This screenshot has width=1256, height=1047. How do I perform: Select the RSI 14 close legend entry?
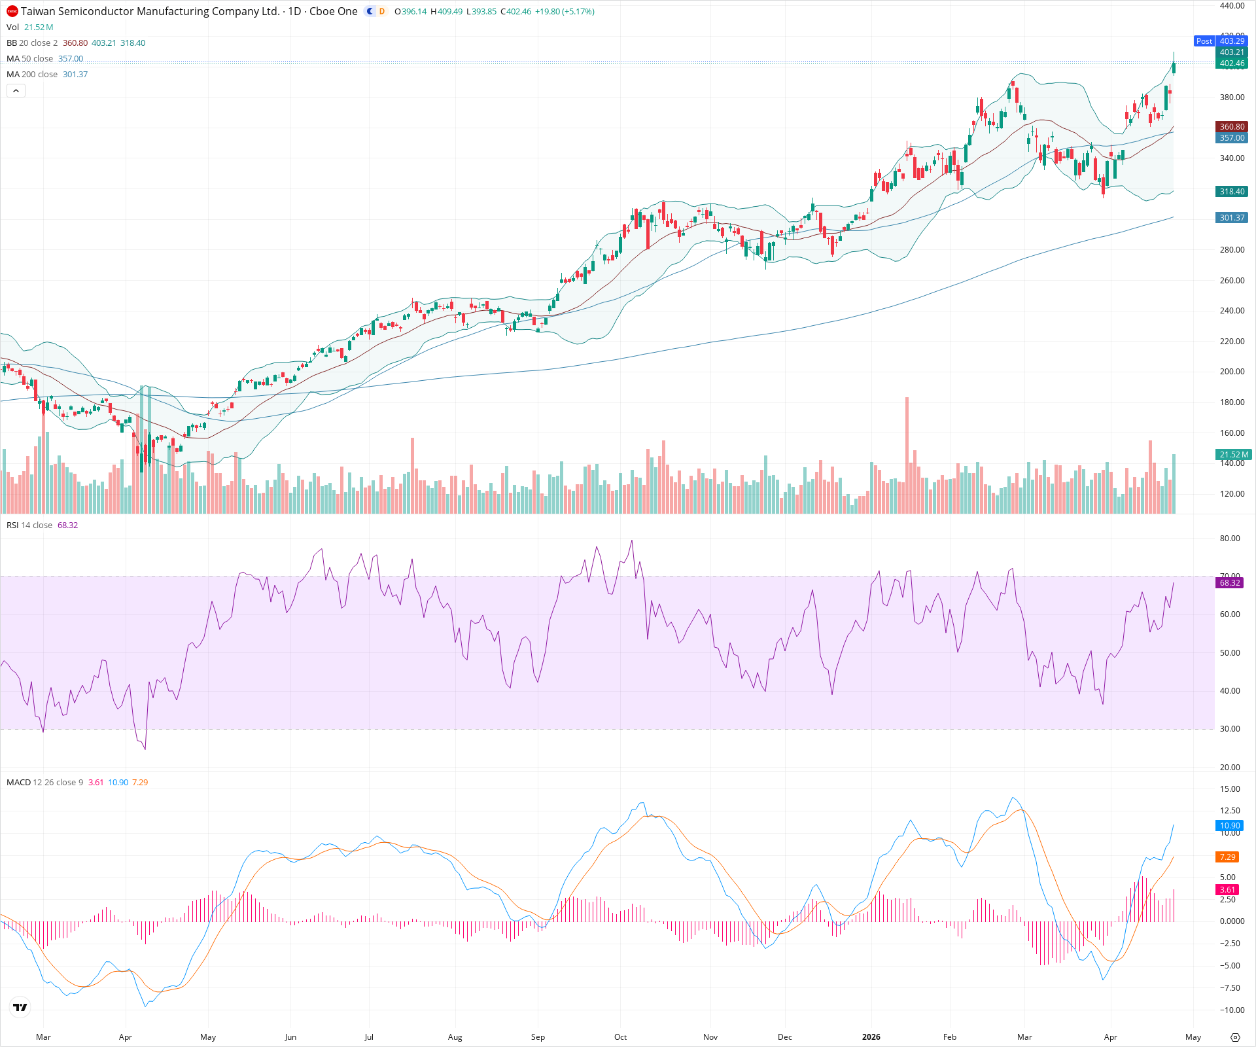coord(29,525)
